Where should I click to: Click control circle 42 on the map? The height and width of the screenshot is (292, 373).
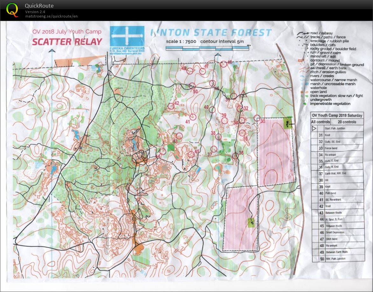pyautogui.click(x=171, y=106)
